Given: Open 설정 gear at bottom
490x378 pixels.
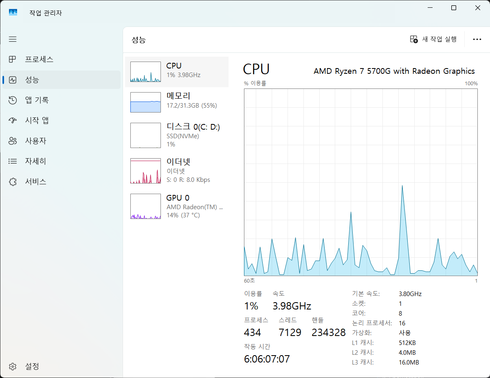Looking at the screenshot, I should 13,366.
